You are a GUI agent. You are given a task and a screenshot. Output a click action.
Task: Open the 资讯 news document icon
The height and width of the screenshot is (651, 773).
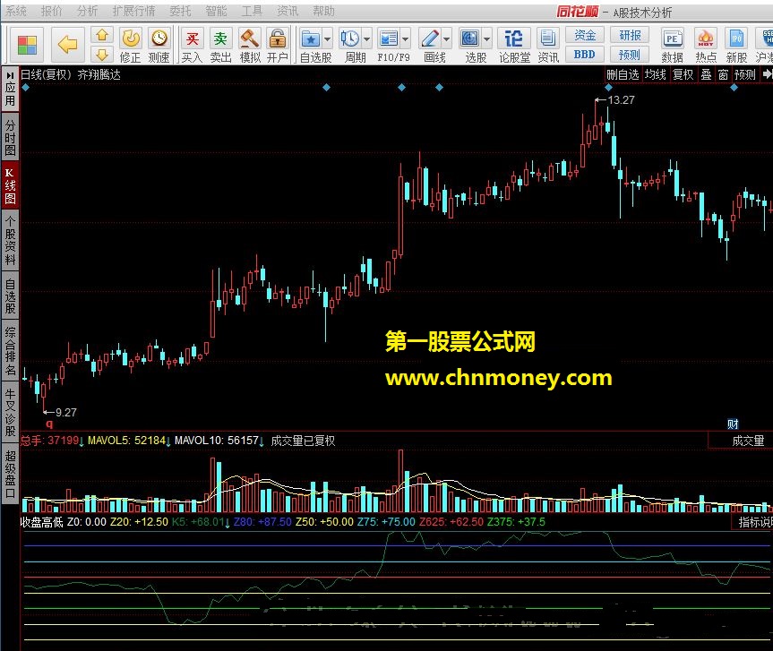pyautogui.click(x=547, y=46)
